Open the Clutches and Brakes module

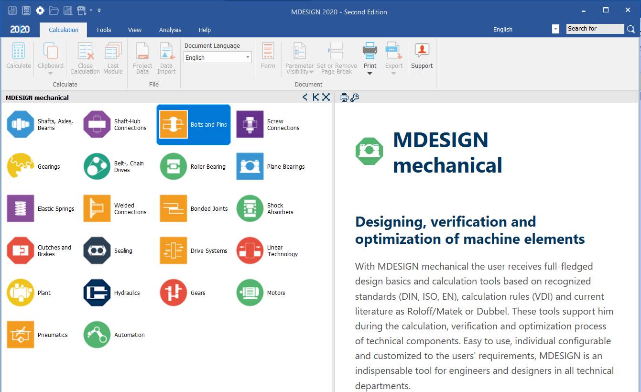click(40, 250)
